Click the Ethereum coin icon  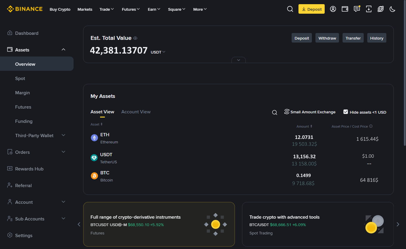[94, 138]
